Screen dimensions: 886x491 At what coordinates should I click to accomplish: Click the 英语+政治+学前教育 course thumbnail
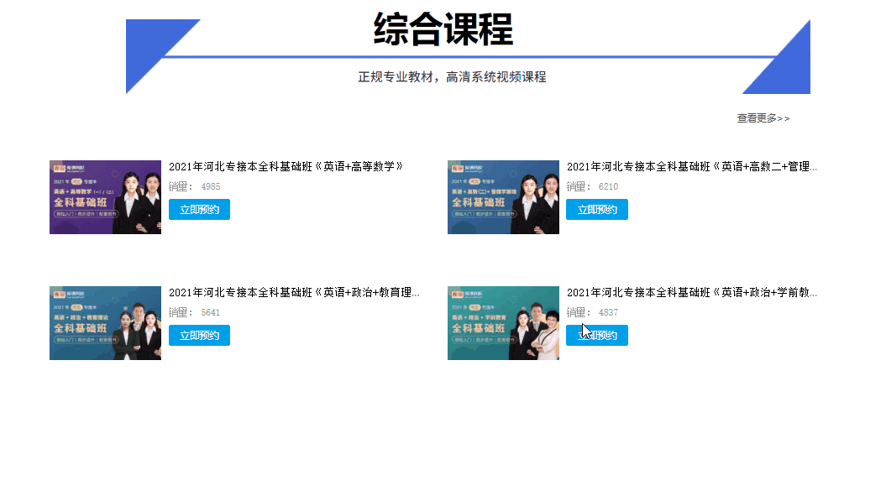pyautogui.click(x=503, y=322)
